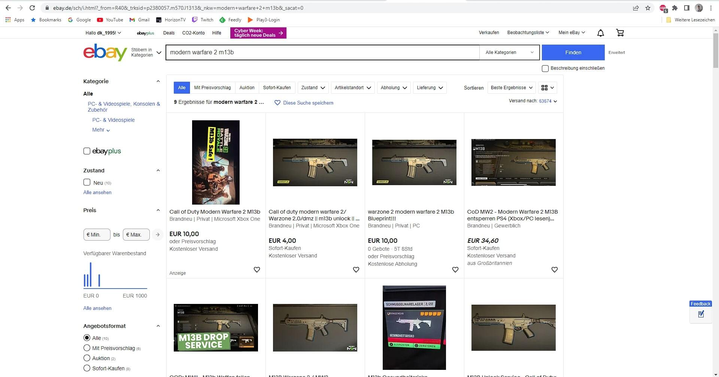Collapse the Kategorie sidebar section

(158, 81)
